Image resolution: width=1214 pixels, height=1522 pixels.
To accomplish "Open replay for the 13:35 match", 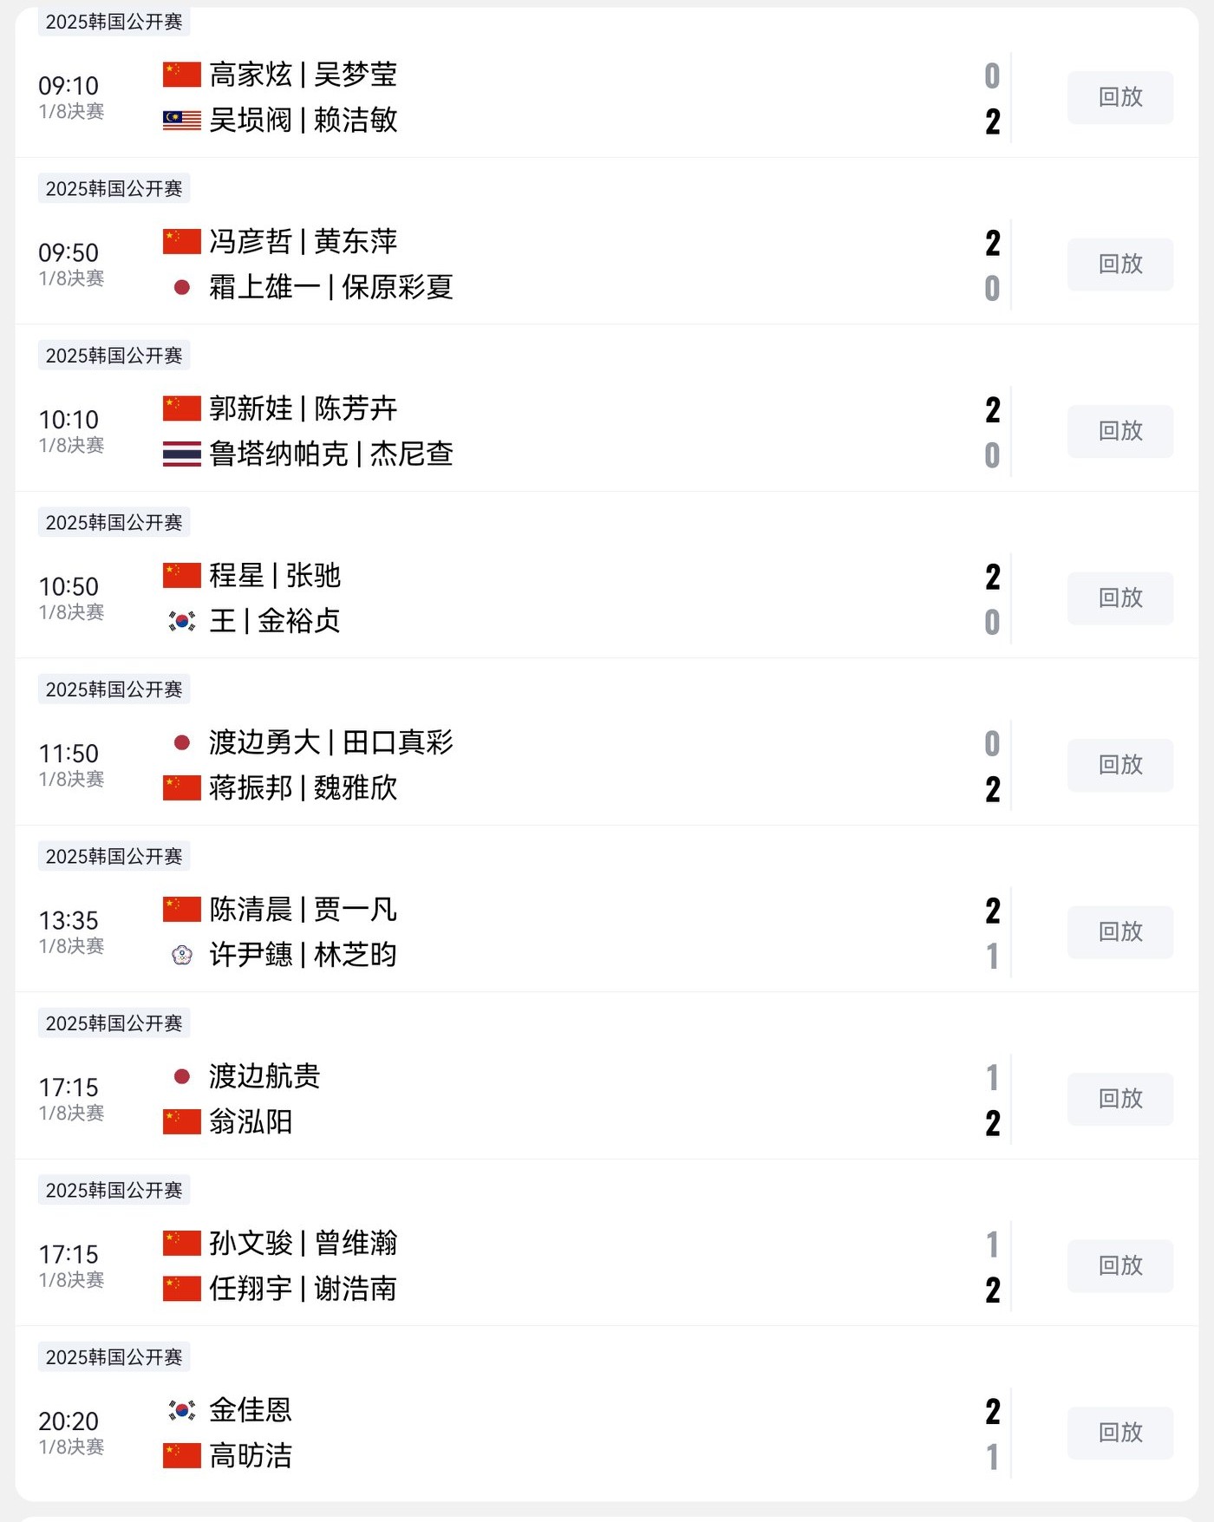I will (x=1119, y=932).
